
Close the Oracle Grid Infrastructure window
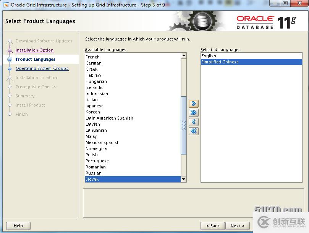299,3
